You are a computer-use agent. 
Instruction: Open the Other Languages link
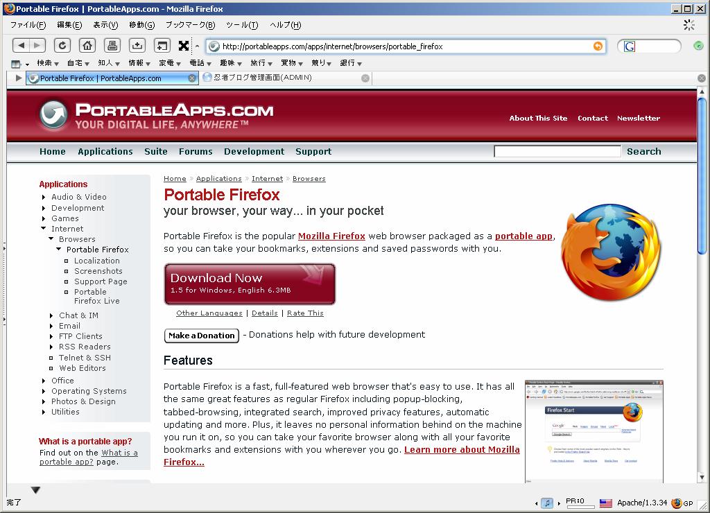(209, 313)
